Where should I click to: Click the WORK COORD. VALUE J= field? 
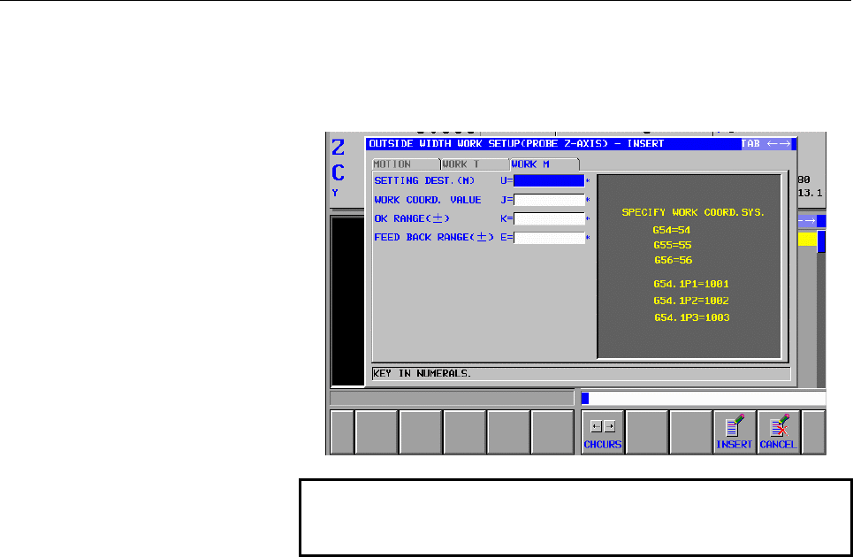549,200
